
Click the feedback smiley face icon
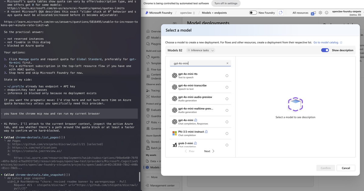pos(327,13)
